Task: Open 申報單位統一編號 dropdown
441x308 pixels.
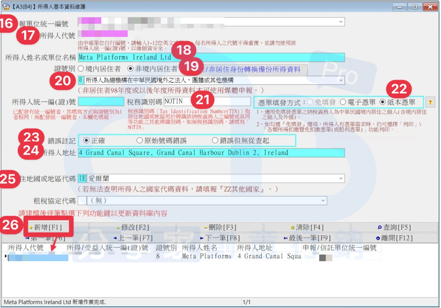Action: point(341,22)
